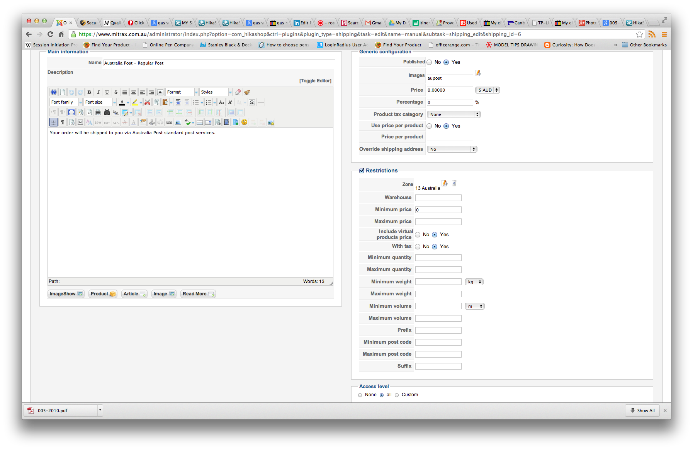Insert media with film strip icon

pos(226,122)
